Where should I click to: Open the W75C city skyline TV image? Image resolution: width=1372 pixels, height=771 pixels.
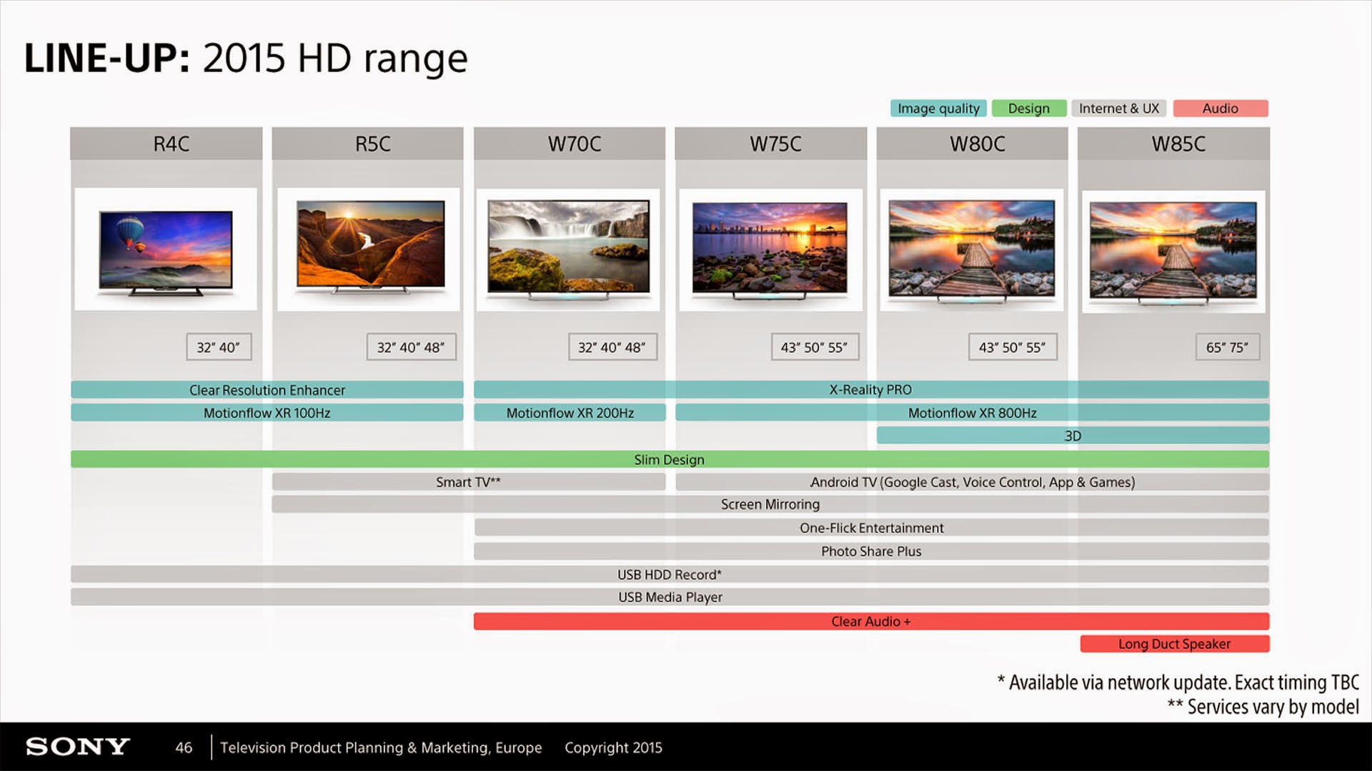pyautogui.click(x=770, y=249)
